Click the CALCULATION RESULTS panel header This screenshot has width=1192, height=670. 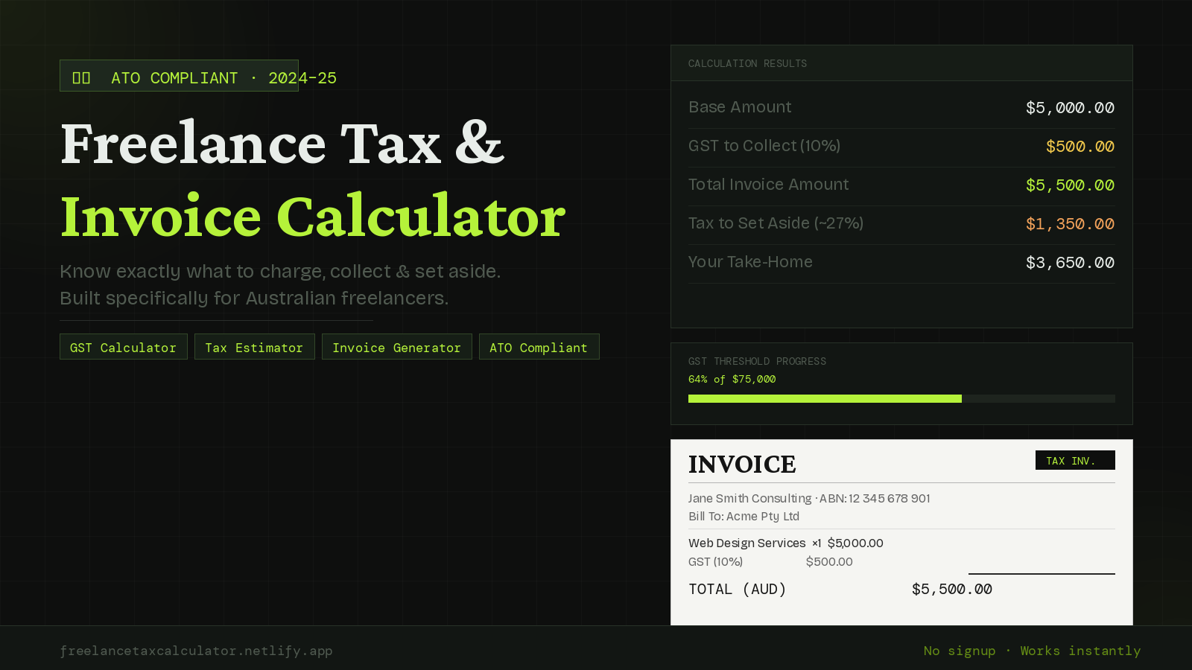tap(747, 63)
